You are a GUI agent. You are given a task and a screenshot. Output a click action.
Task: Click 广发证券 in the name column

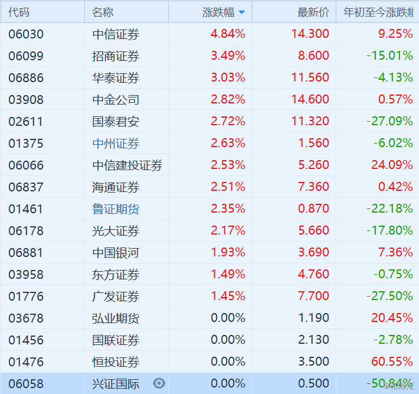point(116,297)
